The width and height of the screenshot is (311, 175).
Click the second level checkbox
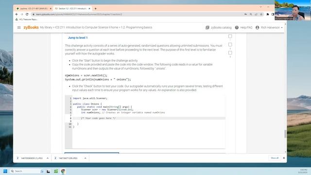[x=230, y=45]
